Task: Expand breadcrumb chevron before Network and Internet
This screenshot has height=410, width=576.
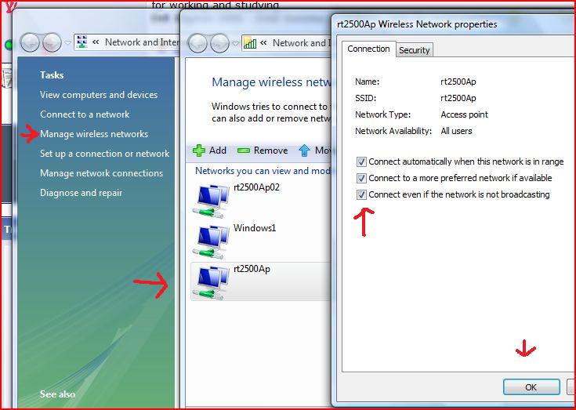Action: pyautogui.click(x=96, y=43)
